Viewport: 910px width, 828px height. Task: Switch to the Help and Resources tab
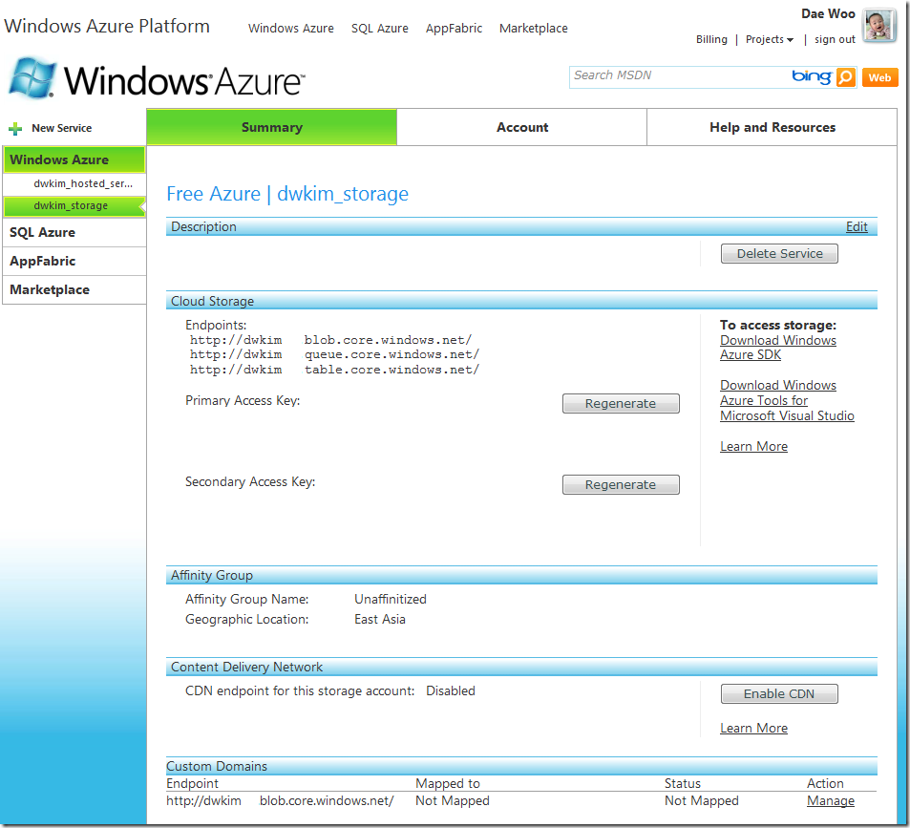tap(772, 127)
